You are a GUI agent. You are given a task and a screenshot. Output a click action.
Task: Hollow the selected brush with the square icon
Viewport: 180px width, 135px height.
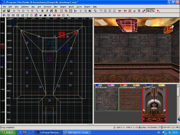pos(71,11)
